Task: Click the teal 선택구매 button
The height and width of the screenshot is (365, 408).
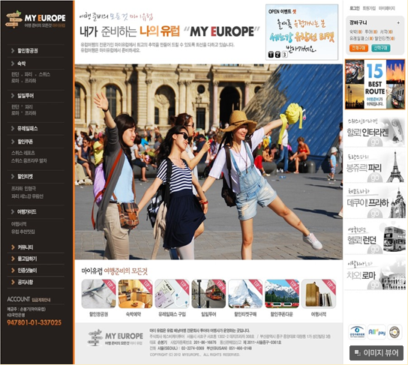Action: [x=381, y=48]
